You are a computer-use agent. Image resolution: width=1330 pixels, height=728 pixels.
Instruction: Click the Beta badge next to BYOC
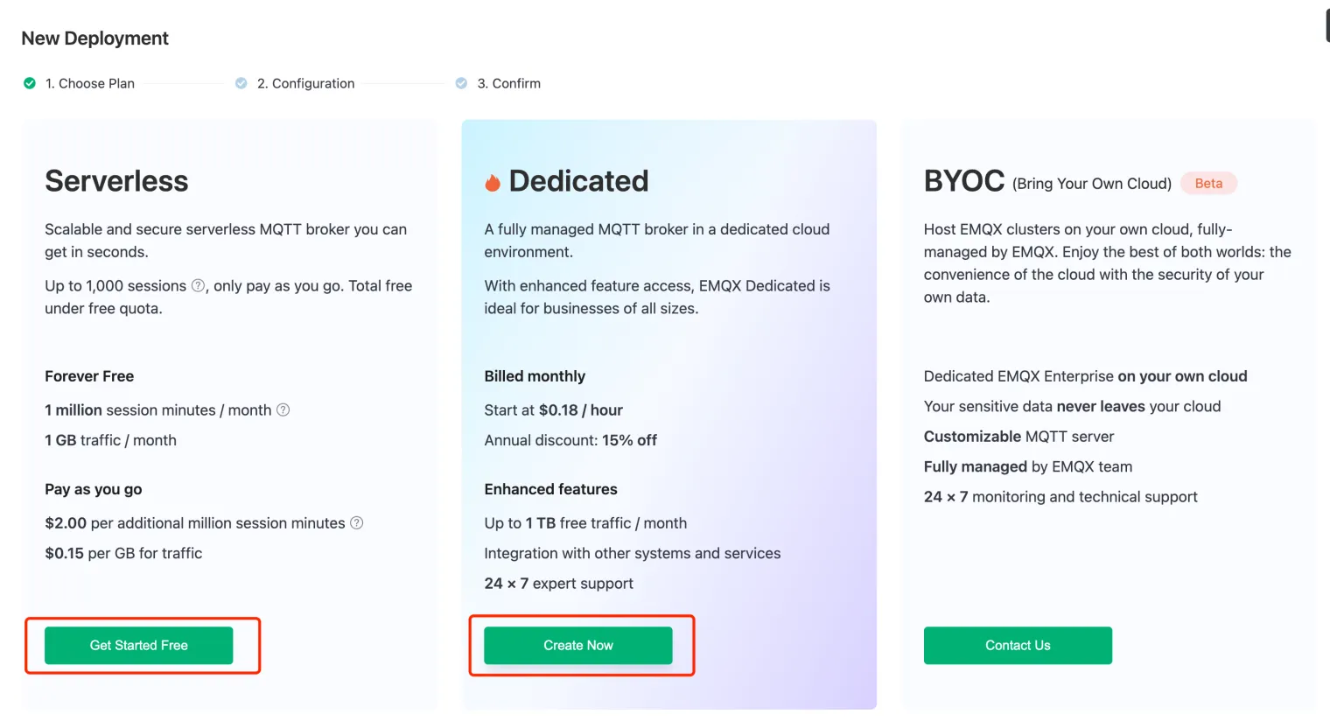tap(1208, 183)
